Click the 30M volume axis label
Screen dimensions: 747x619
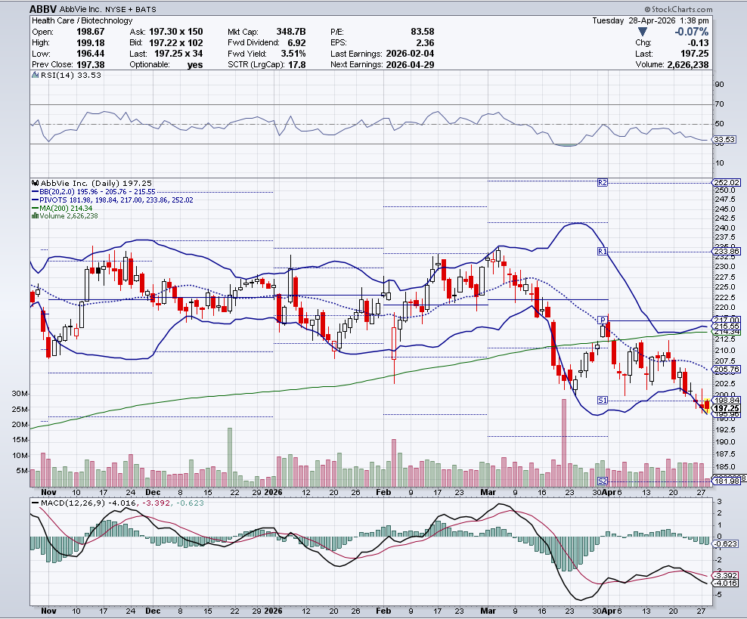19,393
